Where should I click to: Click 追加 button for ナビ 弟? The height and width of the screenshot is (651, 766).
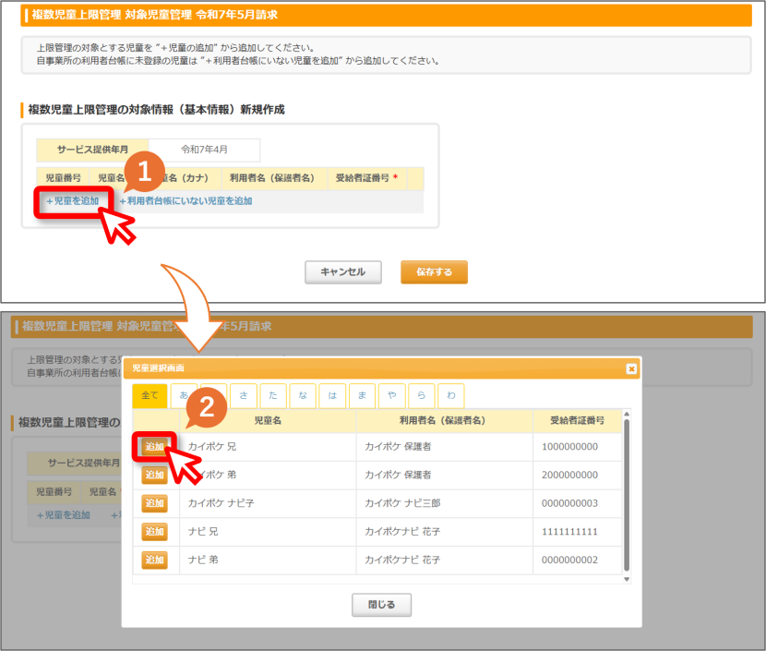[x=154, y=560]
